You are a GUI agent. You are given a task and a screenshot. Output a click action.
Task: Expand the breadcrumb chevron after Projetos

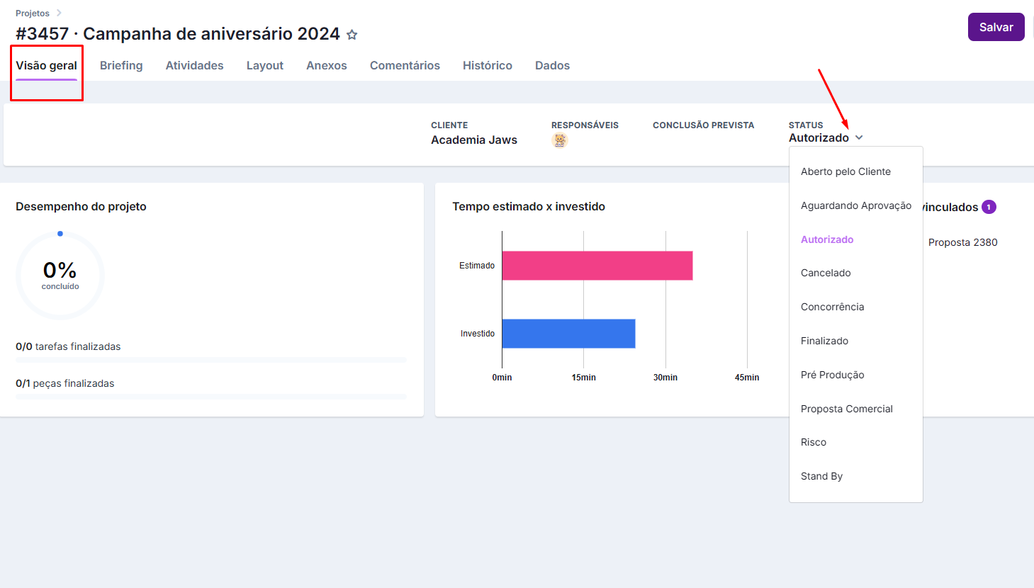click(59, 13)
